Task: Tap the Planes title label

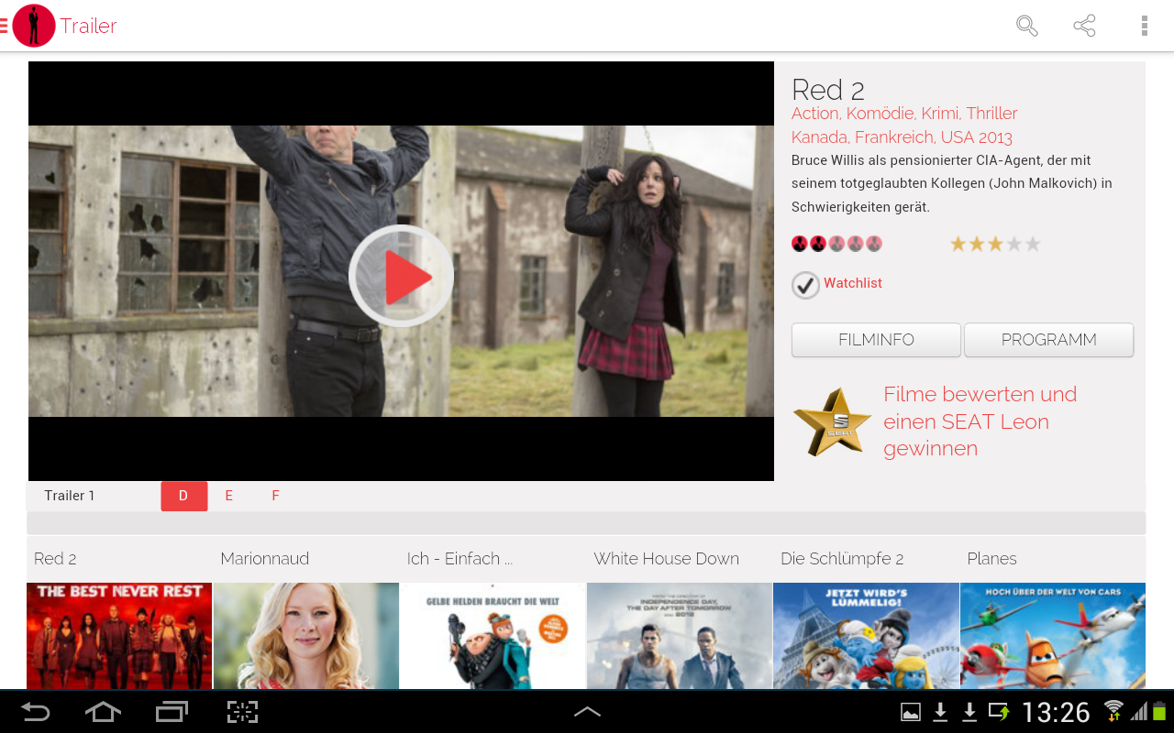Action: [991, 559]
